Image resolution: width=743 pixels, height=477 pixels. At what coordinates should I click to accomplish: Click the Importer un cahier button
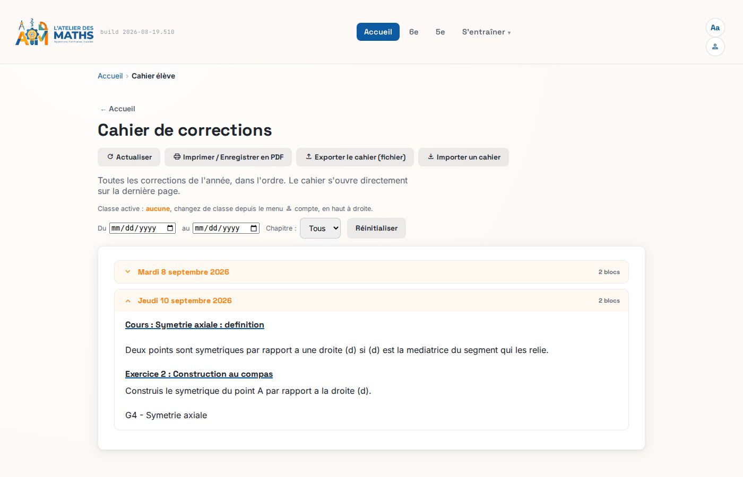[x=463, y=157]
